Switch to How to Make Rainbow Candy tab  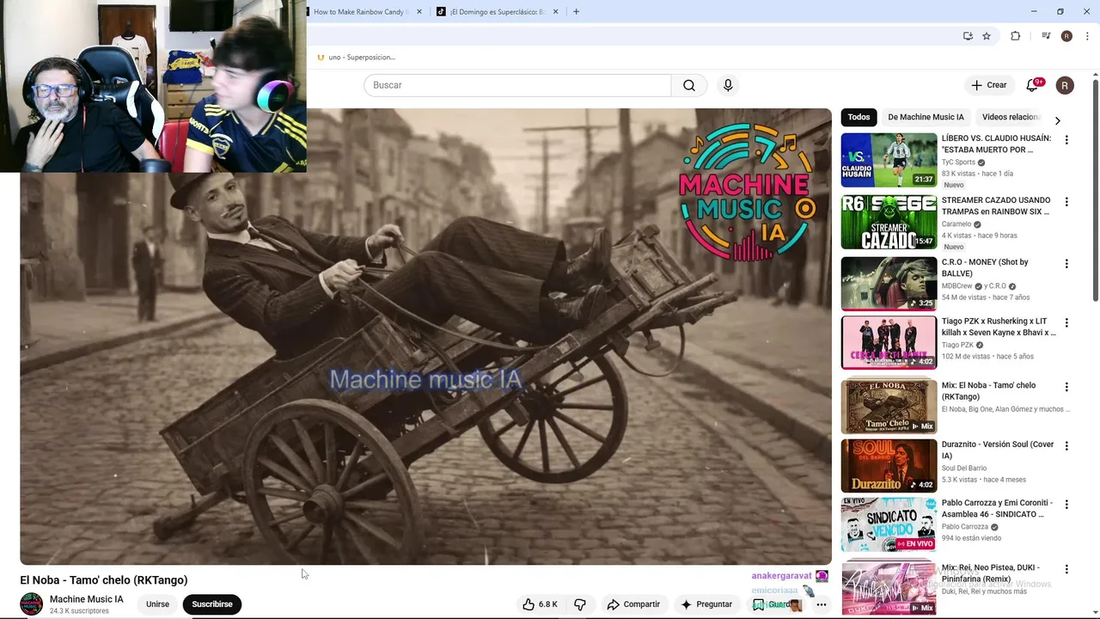pyautogui.click(x=362, y=12)
